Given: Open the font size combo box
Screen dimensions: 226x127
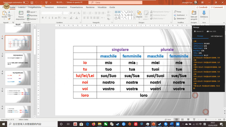Looking at the screenshot, I should pyautogui.click(x=66, y=13).
